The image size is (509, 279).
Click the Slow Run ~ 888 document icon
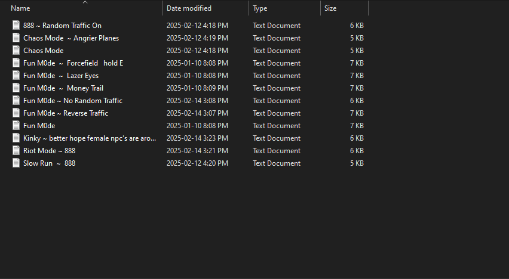pyautogui.click(x=16, y=163)
